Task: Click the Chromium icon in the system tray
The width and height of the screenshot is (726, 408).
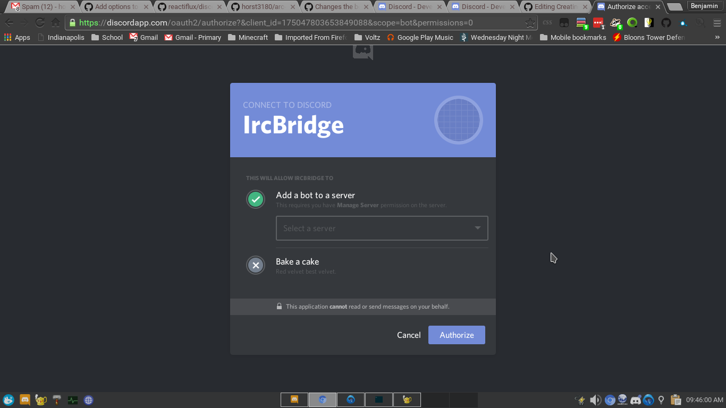Action: pyautogui.click(x=610, y=399)
